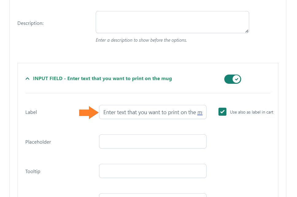Click the 'Placeholder' field label
The image size is (297, 197).
pyautogui.click(x=38, y=142)
